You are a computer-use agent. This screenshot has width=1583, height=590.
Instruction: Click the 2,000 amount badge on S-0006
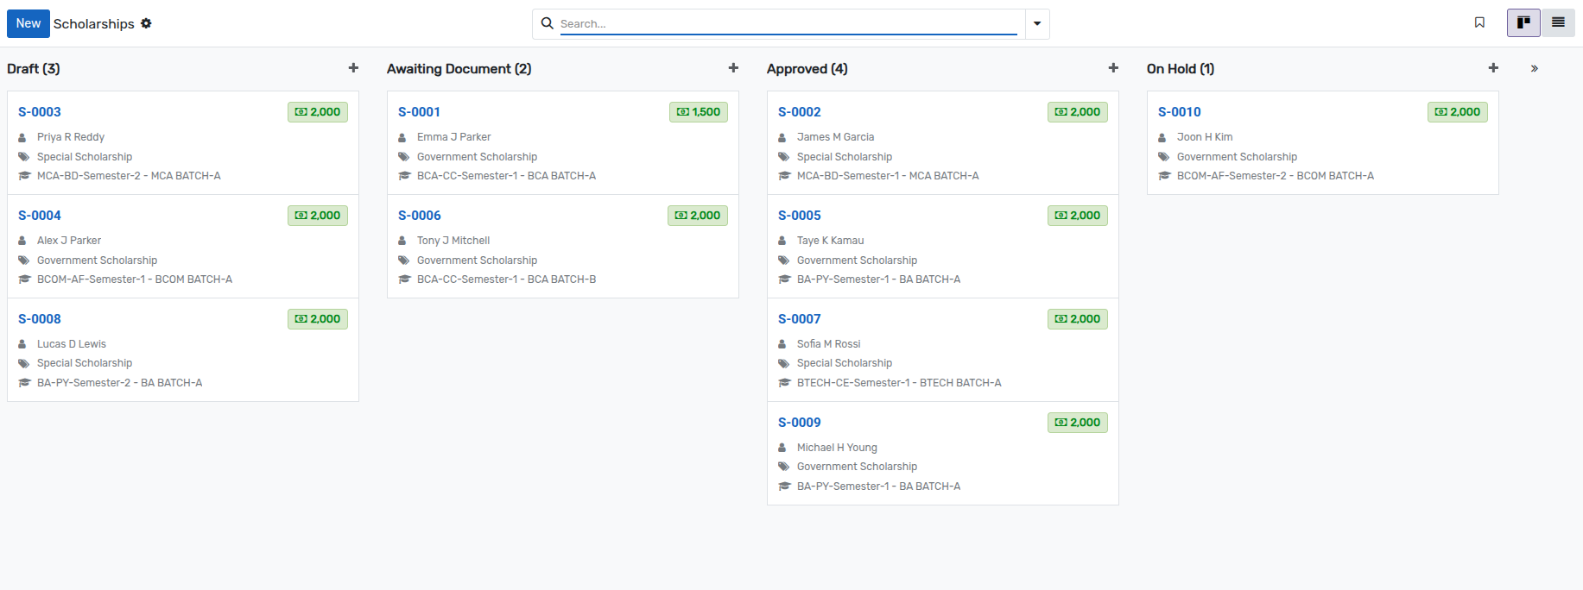tap(698, 216)
